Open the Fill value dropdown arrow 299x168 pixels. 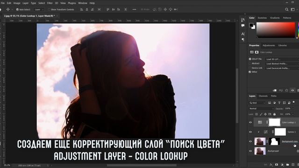[293, 114]
